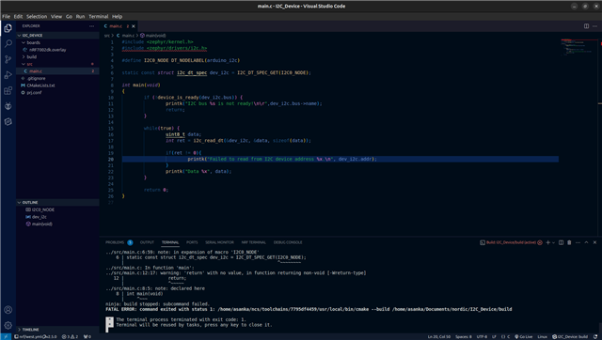Open the Go menu

pyautogui.click(x=69, y=17)
